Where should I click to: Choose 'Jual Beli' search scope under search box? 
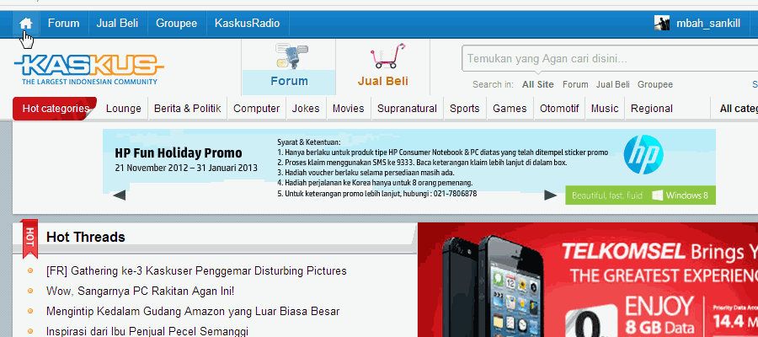612,84
